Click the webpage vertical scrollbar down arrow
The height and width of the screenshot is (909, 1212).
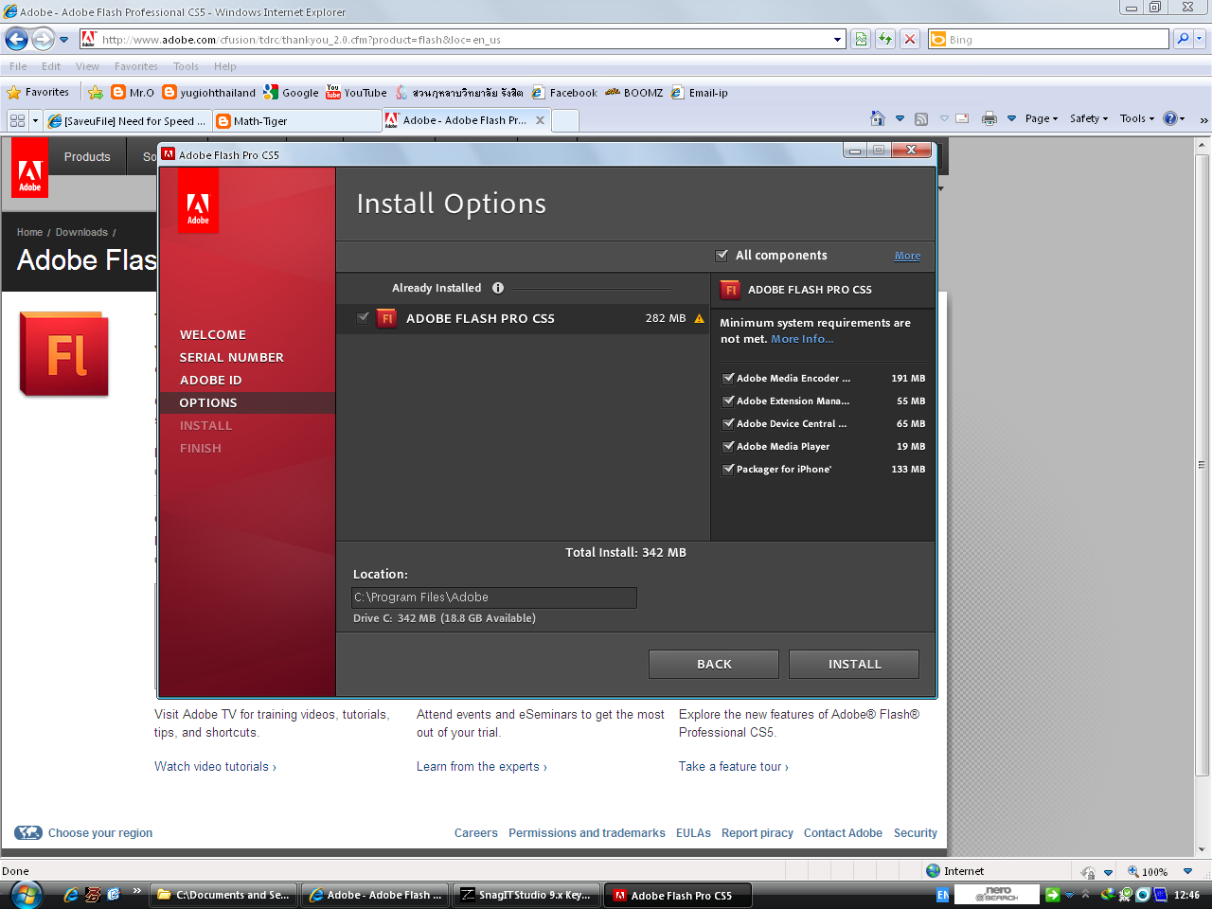click(x=1202, y=849)
